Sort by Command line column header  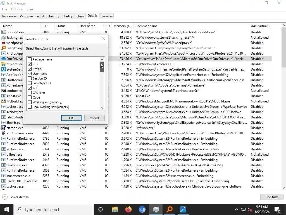coord(191,26)
